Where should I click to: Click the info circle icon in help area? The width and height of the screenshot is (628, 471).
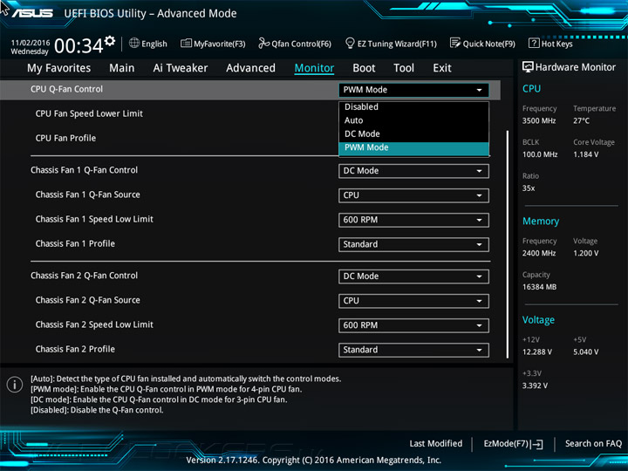pos(15,385)
